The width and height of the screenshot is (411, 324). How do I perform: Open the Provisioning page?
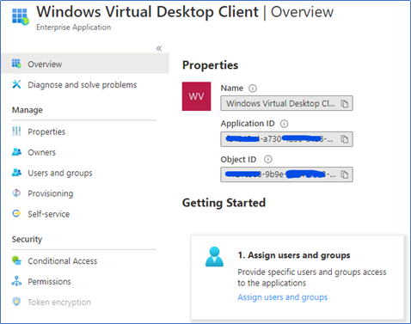[x=51, y=193]
